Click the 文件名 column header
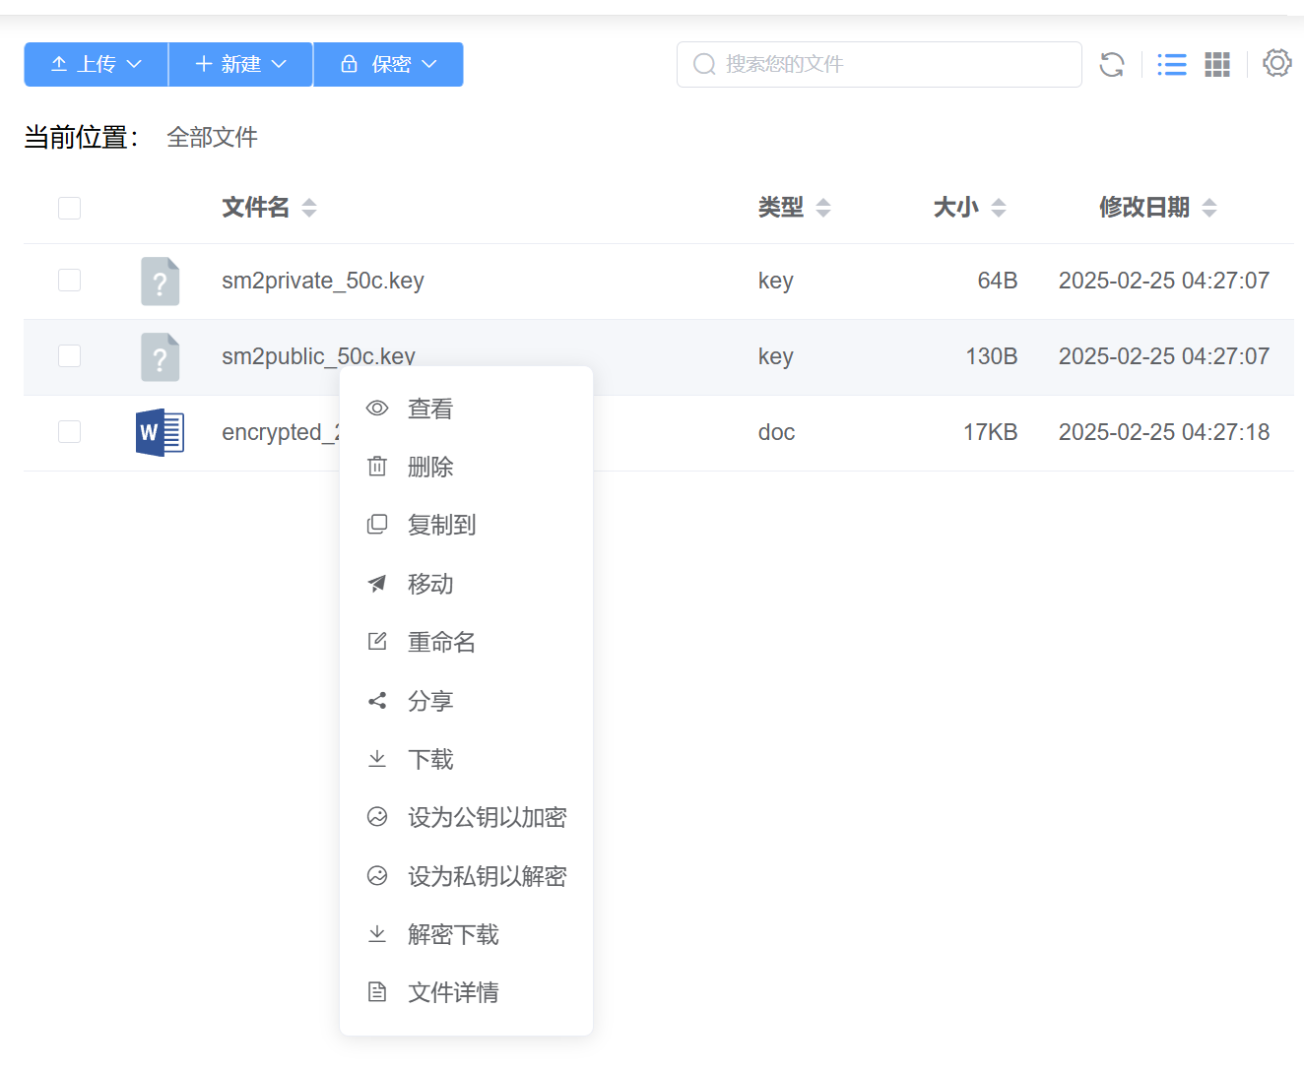The height and width of the screenshot is (1071, 1304). click(256, 208)
